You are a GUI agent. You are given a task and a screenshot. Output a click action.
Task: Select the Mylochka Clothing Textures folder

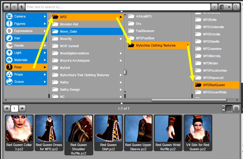click(158, 45)
